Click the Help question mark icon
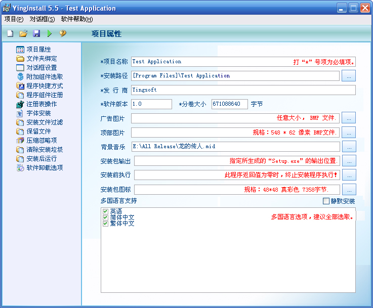 click(x=63, y=33)
